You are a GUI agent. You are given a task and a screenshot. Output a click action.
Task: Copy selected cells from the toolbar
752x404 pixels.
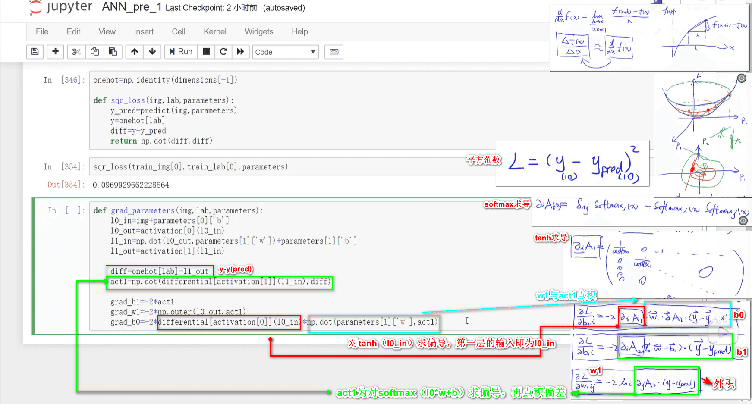(94, 52)
